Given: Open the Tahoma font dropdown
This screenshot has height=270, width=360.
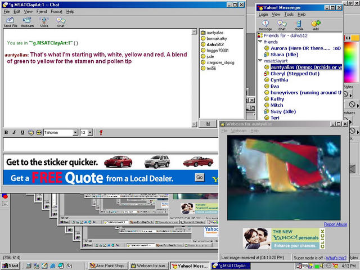Looking at the screenshot, I should (75, 133).
